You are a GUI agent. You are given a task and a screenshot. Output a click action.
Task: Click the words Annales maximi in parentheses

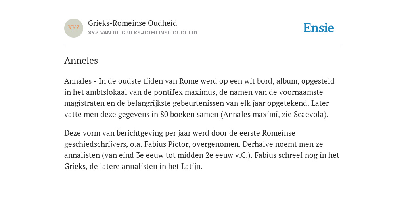(x=250, y=115)
